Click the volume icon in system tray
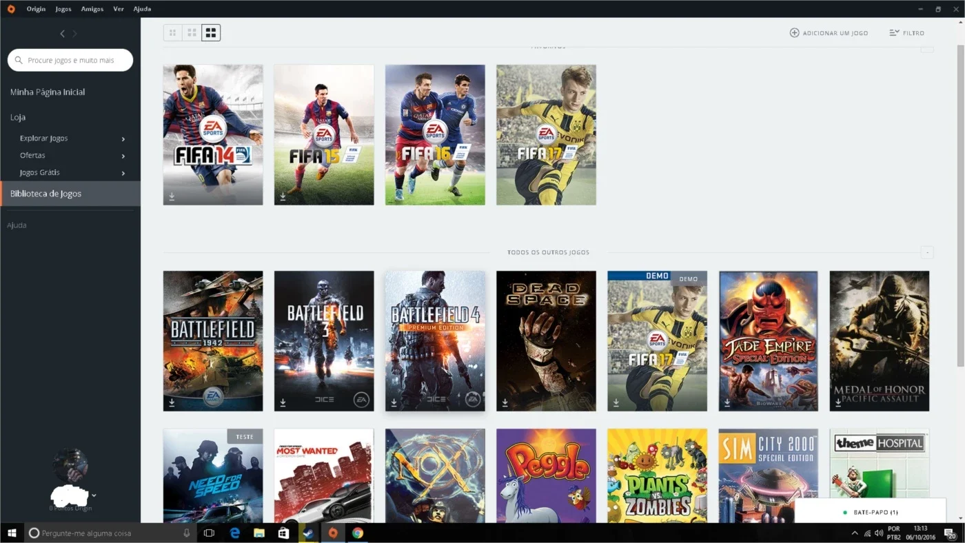The image size is (965, 543). point(879,533)
